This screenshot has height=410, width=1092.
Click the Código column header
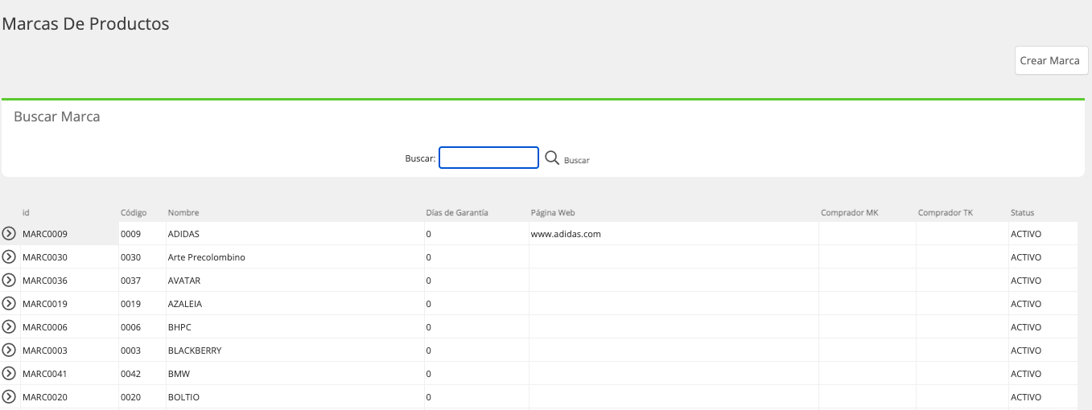coord(134,212)
